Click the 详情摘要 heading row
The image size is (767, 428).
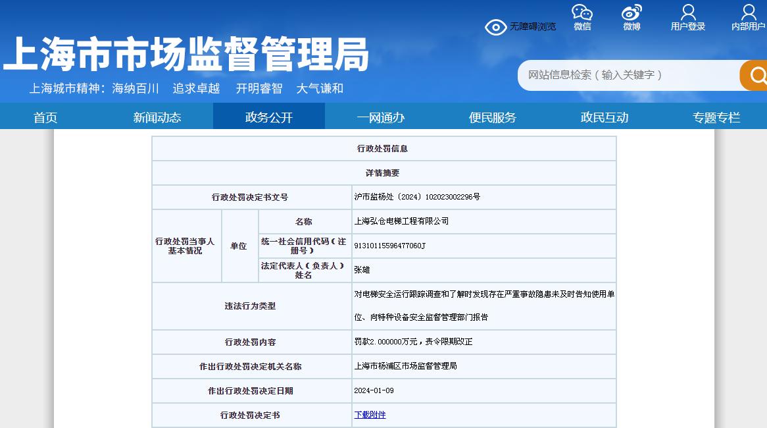coord(384,173)
